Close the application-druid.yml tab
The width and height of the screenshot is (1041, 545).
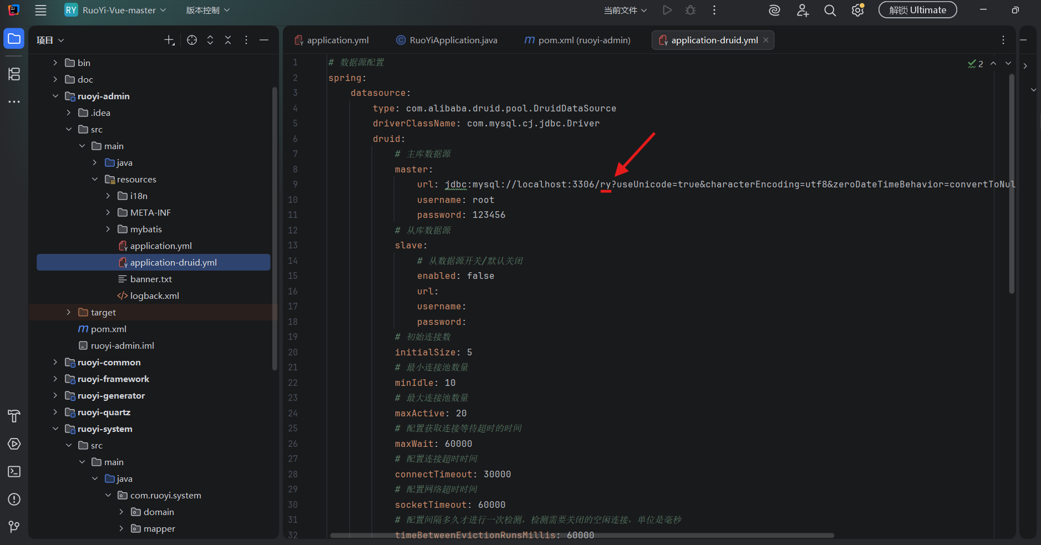pos(766,40)
